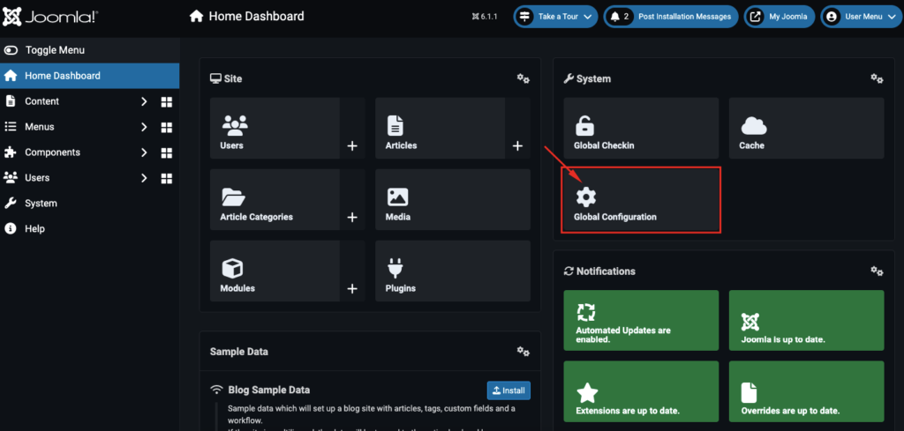Open the User Menu dropdown

[860, 17]
